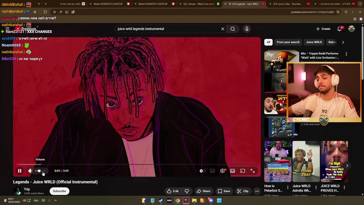
Task: Switch the player to theater mode
Action: 233,171
